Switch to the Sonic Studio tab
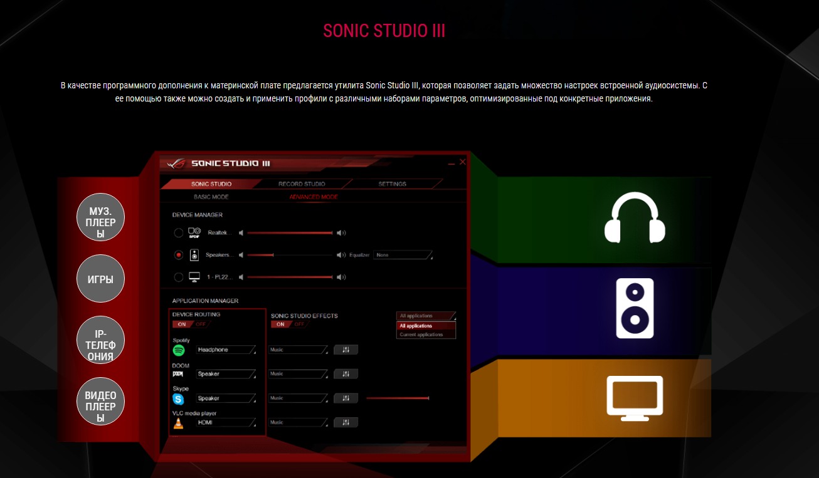This screenshot has height=478, width=819. (x=211, y=184)
